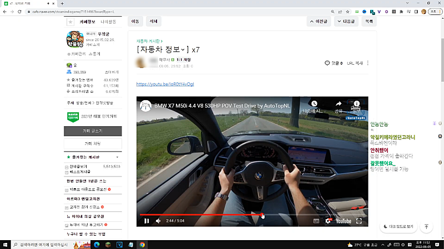Image resolution: width=444 pixels, height=249 pixels.
Task: Open comments count 댓글 0
Action: 334,63
